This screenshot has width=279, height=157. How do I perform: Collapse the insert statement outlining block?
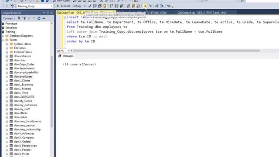(65, 17)
